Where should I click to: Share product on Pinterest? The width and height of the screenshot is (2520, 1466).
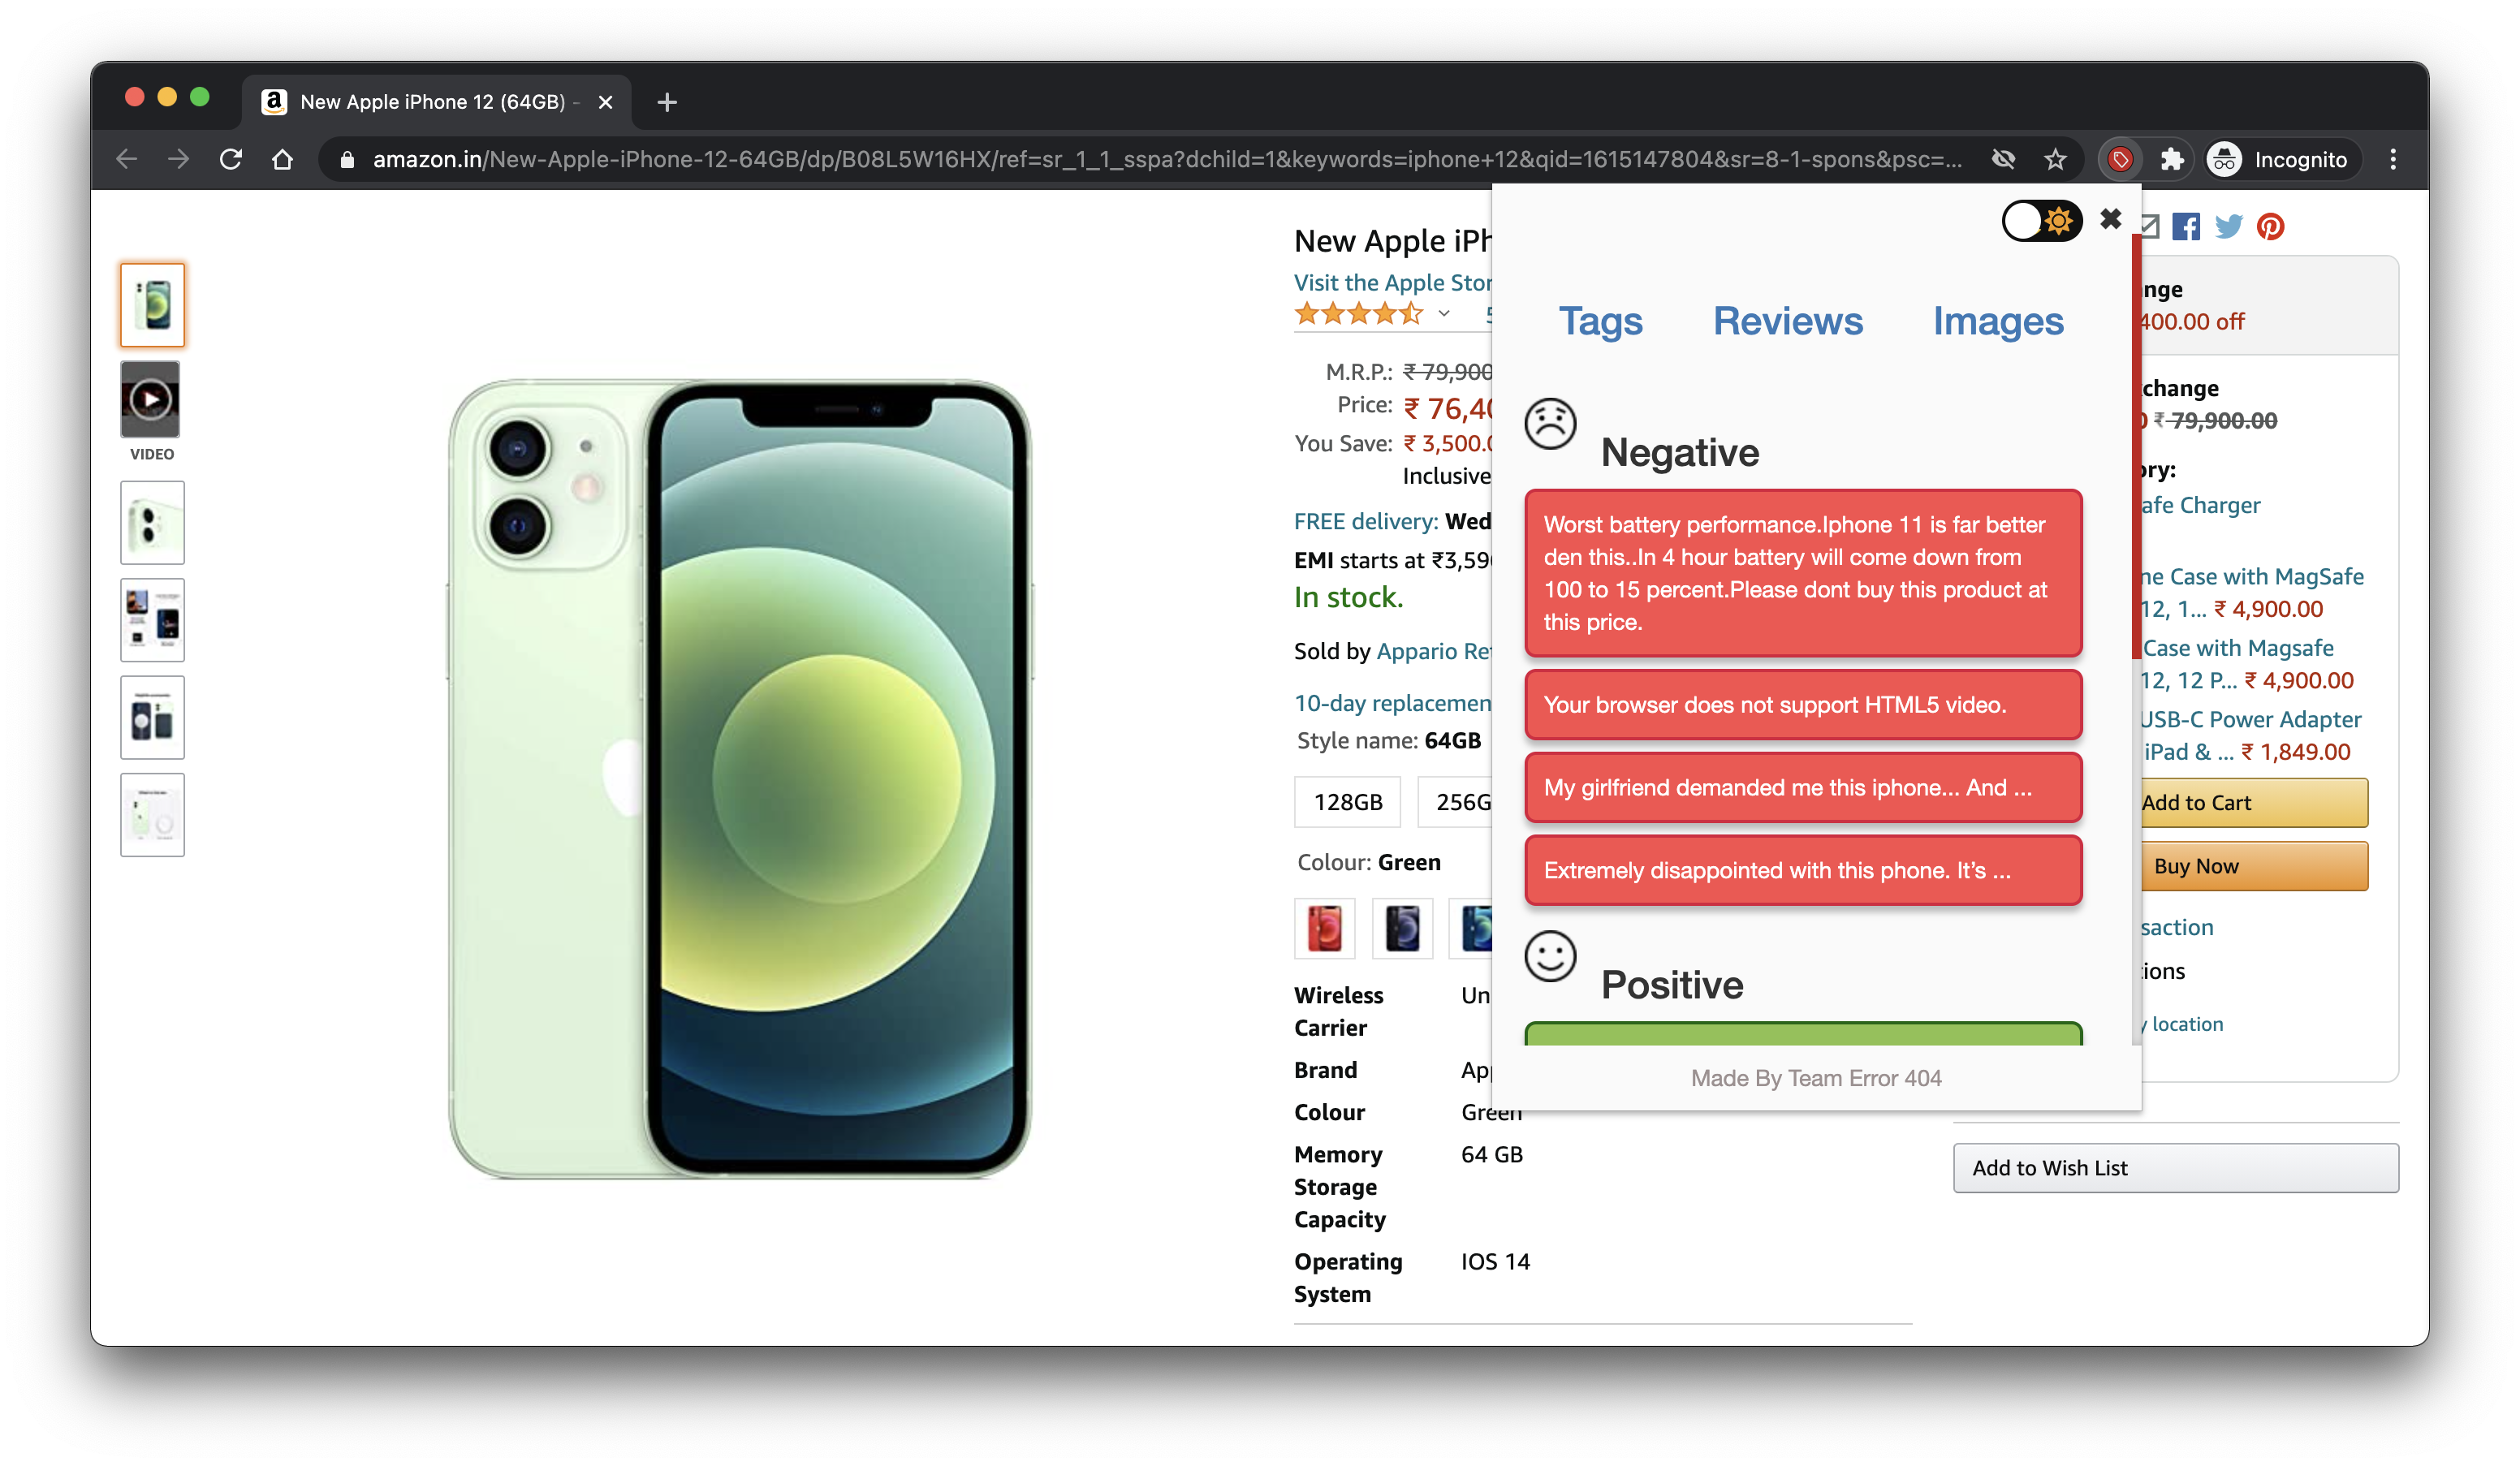point(2270,227)
